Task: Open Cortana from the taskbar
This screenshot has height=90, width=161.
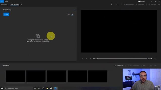Action: point(35,88)
